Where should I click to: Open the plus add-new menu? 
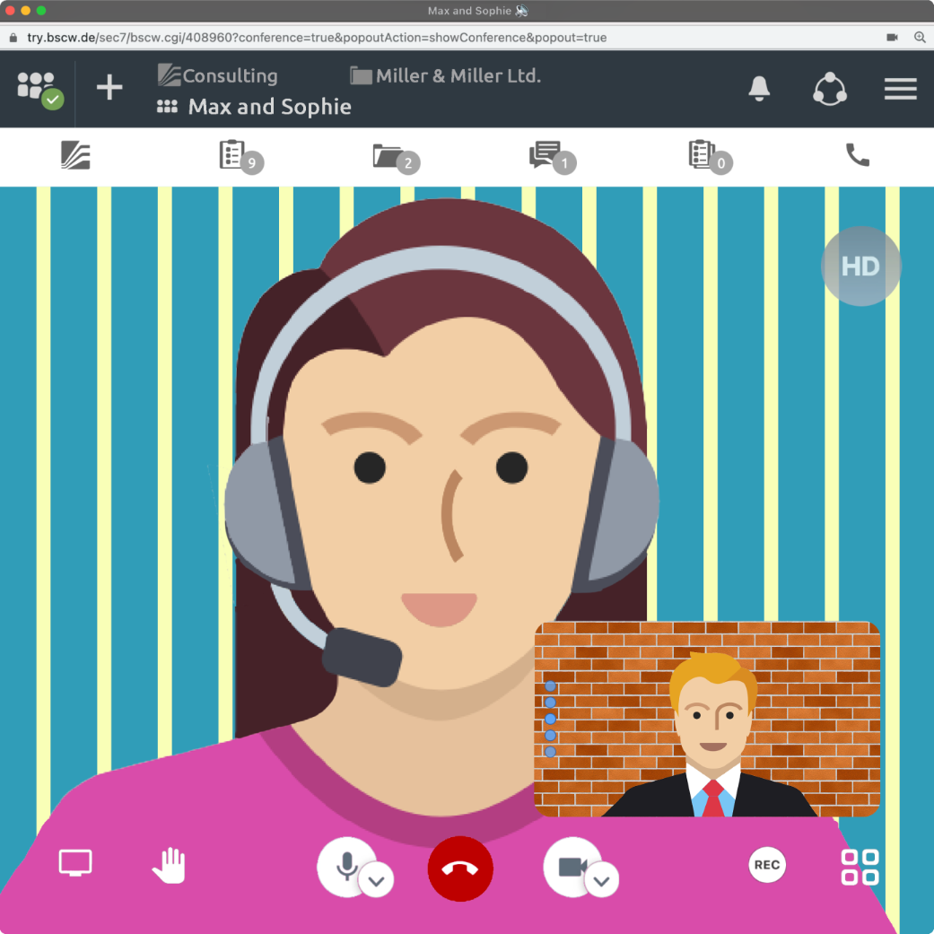[x=109, y=88]
